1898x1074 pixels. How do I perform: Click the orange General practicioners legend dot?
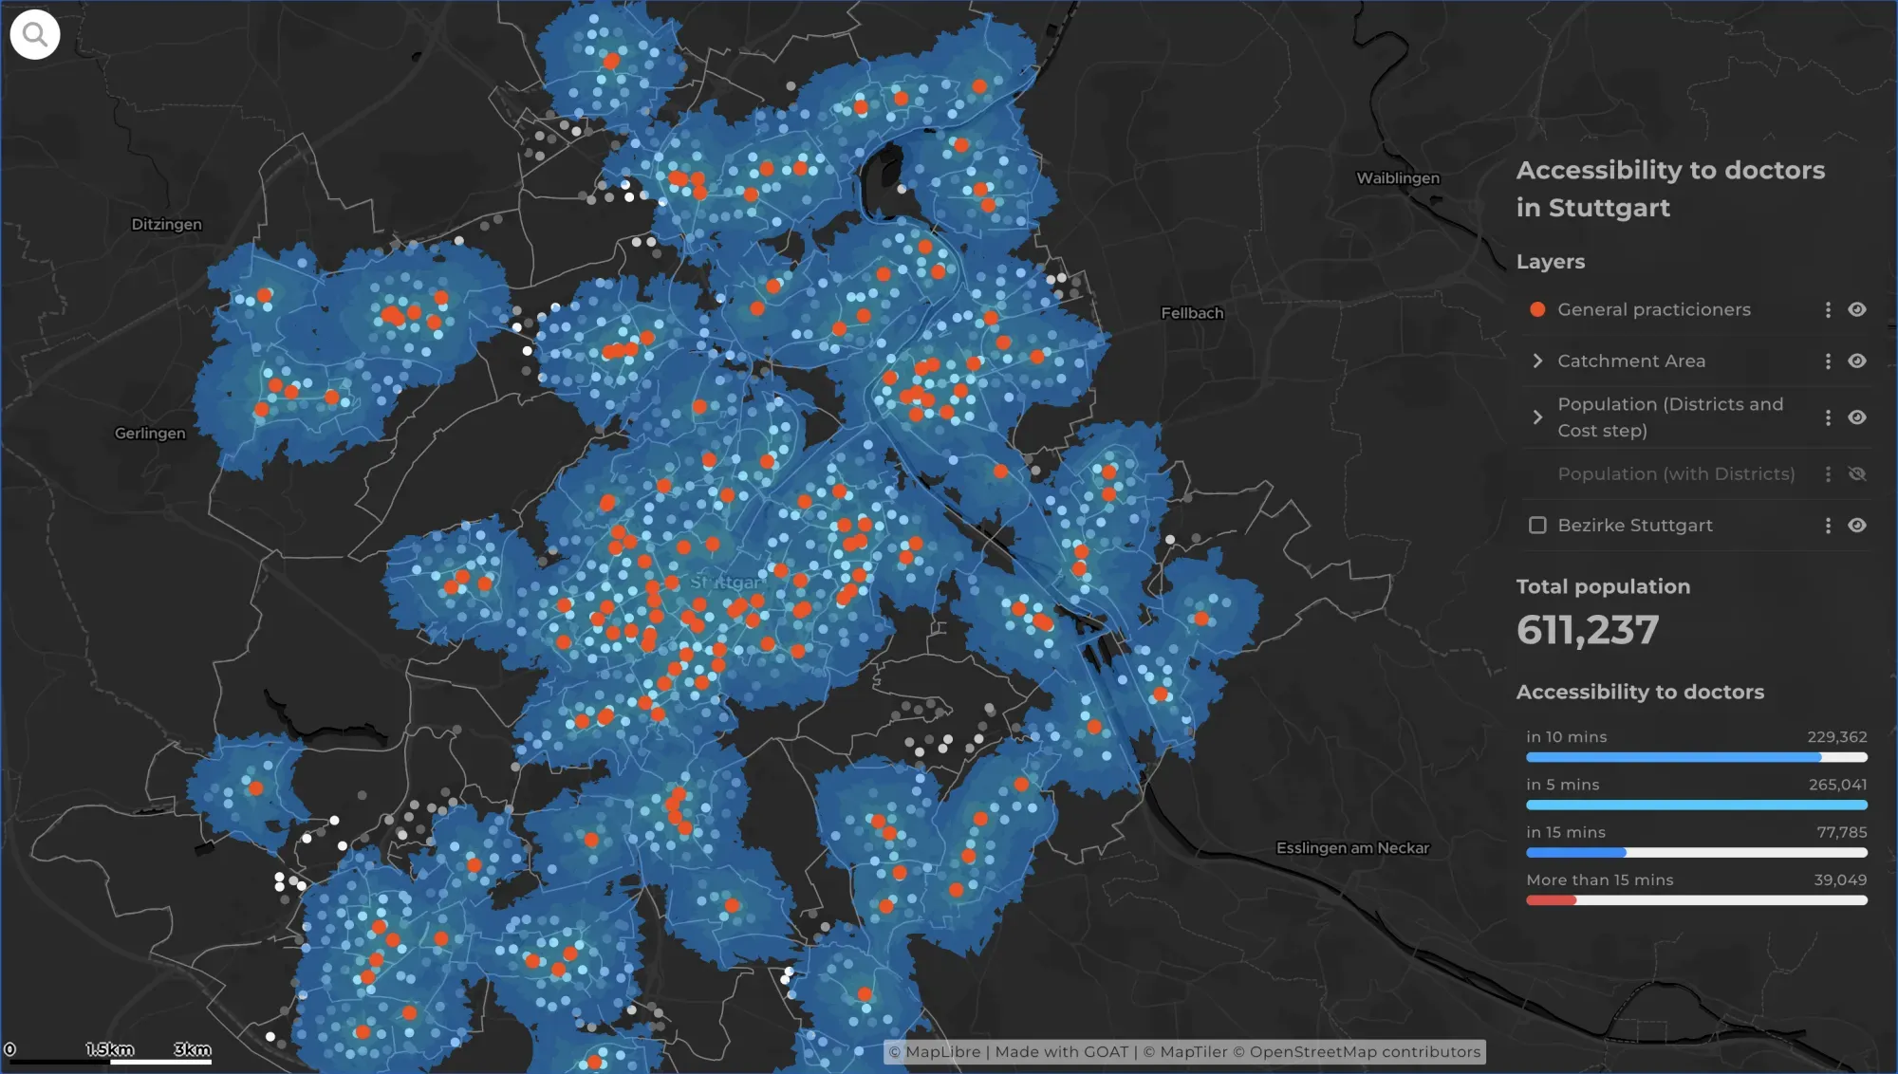coord(1537,309)
